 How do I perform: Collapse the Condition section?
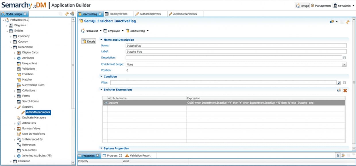[101, 76]
